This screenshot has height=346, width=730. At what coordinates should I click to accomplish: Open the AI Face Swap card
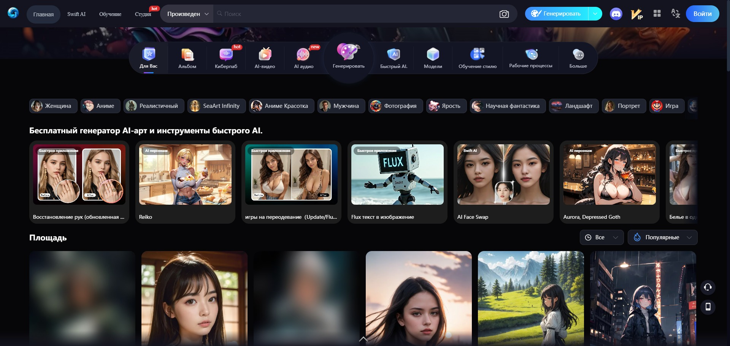click(x=503, y=182)
